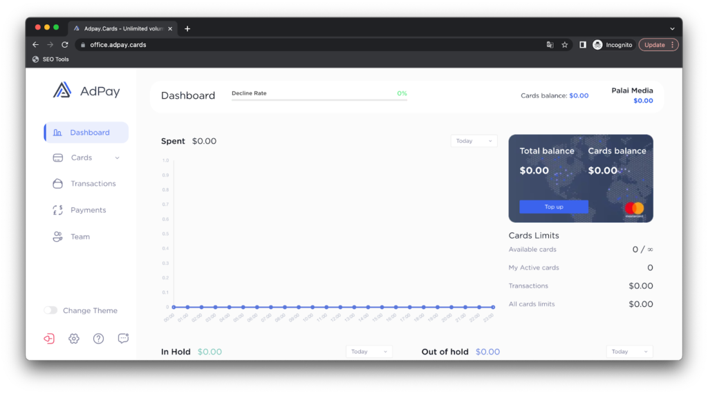Open the Today dropdown for Spent chart
This screenshot has height=394, width=708.
click(x=474, y=141)
